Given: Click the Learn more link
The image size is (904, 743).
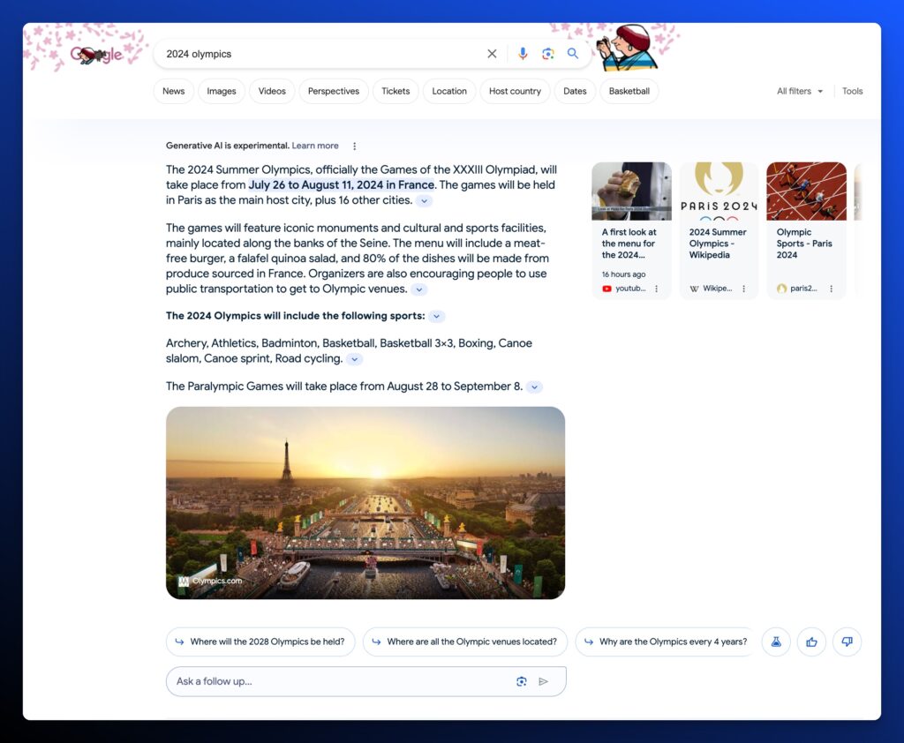Looking at the screenshot, I should click(315, 146).
